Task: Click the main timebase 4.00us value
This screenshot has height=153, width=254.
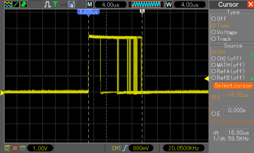Action: [110, 4]
